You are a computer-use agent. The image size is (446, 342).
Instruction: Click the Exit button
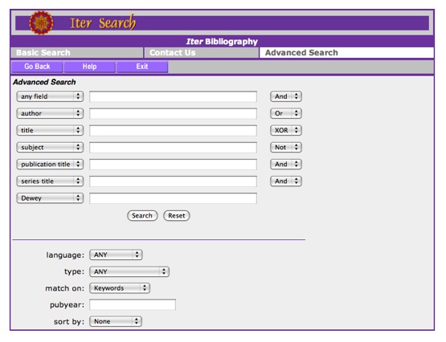point(142,67)
